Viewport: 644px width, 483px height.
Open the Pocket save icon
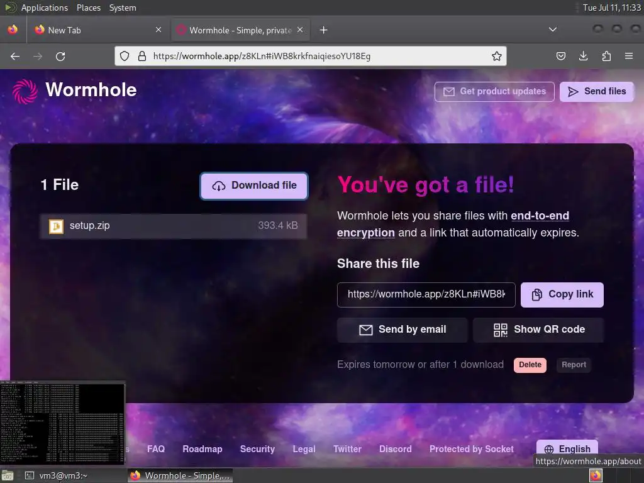(560, 56)
